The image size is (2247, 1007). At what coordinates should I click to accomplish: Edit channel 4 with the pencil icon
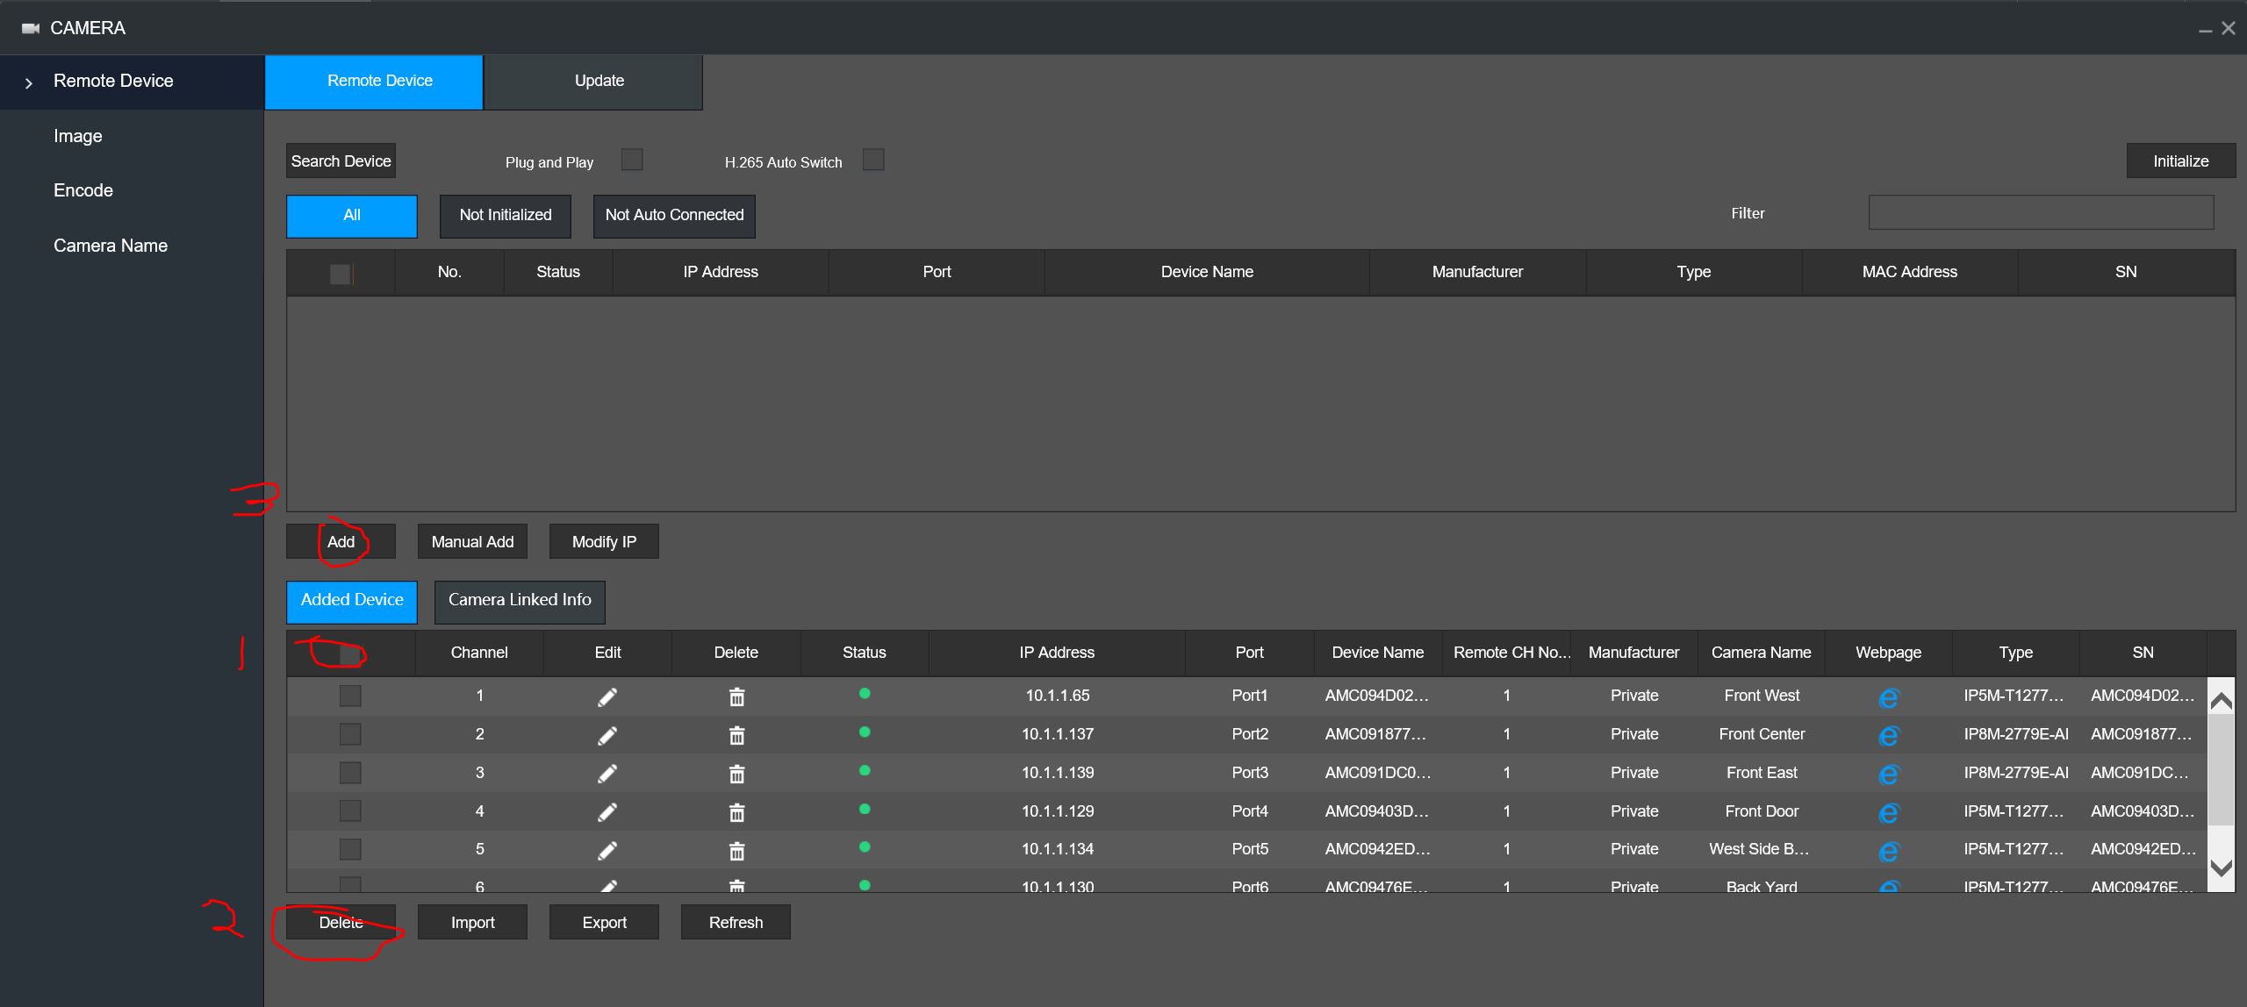607,812
